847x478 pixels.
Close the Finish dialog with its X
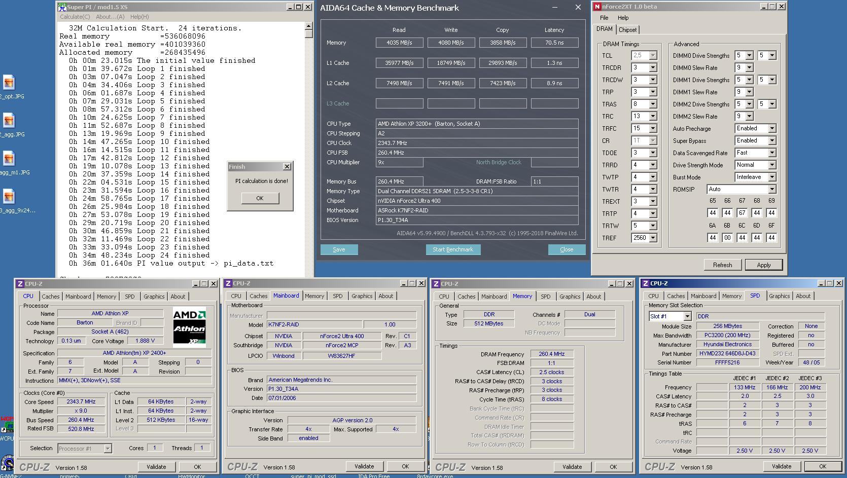287,166
